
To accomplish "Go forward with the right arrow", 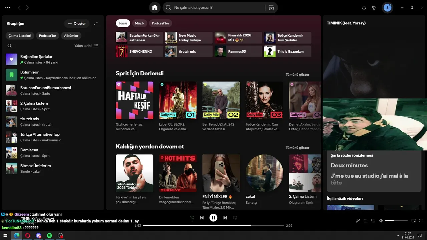I will pos(27,7).
